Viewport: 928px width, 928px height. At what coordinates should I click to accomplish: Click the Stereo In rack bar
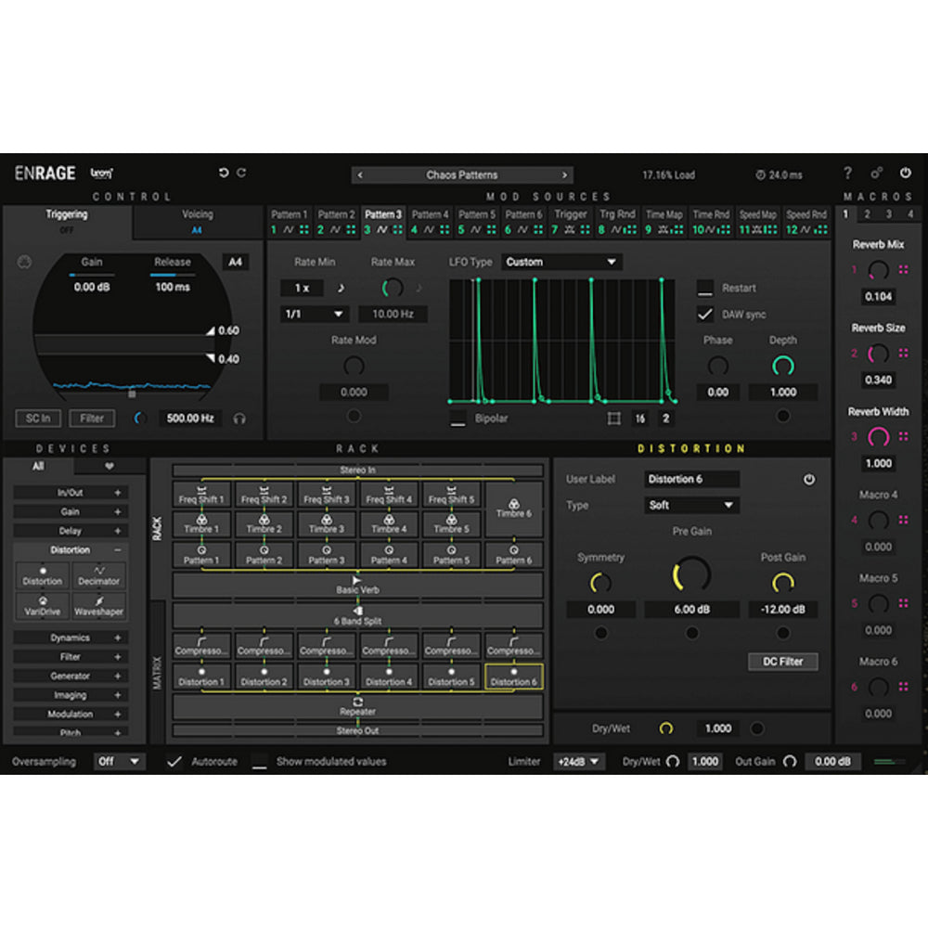coord(357,470)
